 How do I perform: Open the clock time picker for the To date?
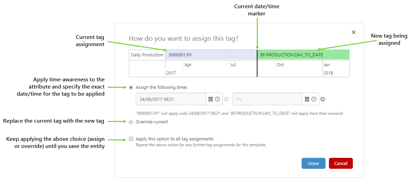[314, 99]
